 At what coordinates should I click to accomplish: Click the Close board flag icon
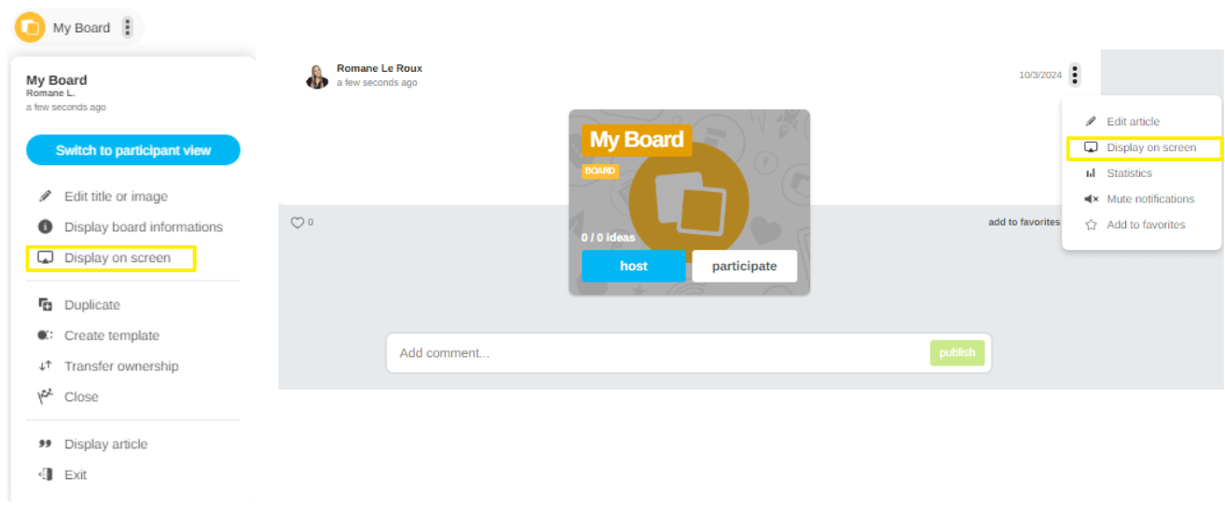coord(45,397)
